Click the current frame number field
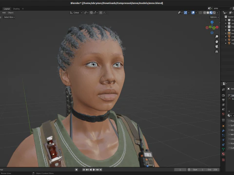 (180, 170)
